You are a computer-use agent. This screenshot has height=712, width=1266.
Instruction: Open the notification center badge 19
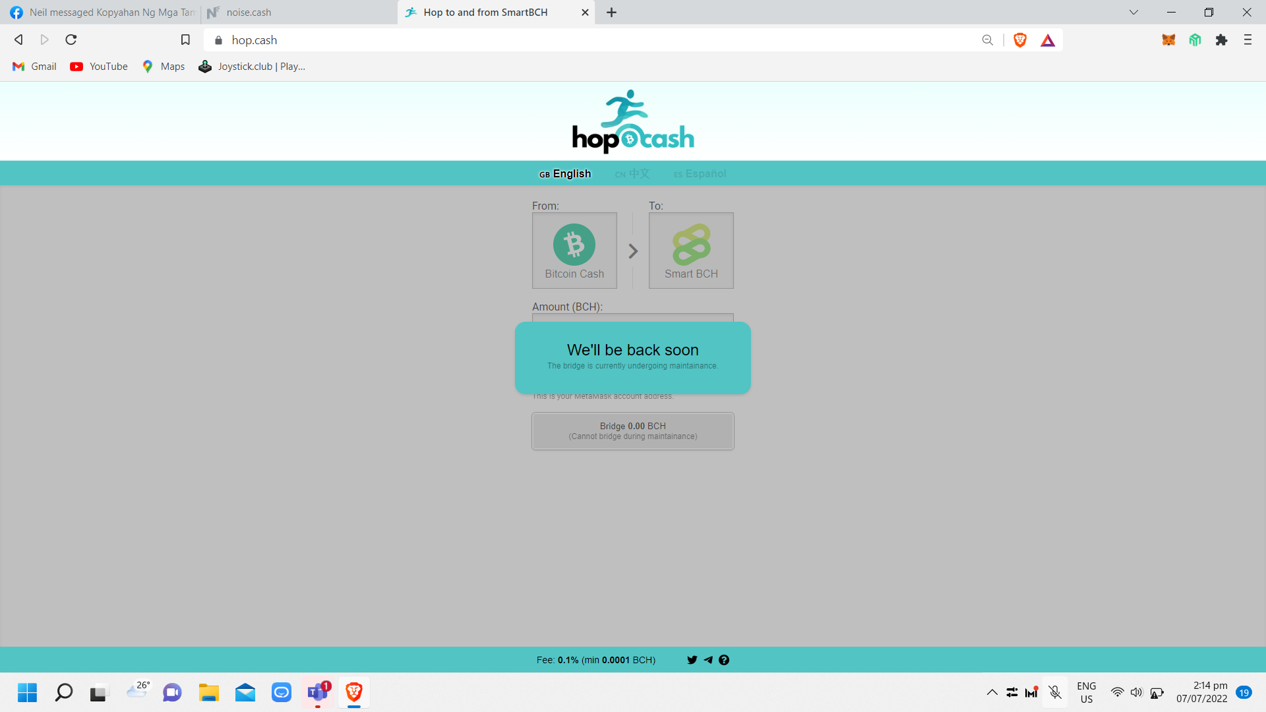[x=1244, y=692]
